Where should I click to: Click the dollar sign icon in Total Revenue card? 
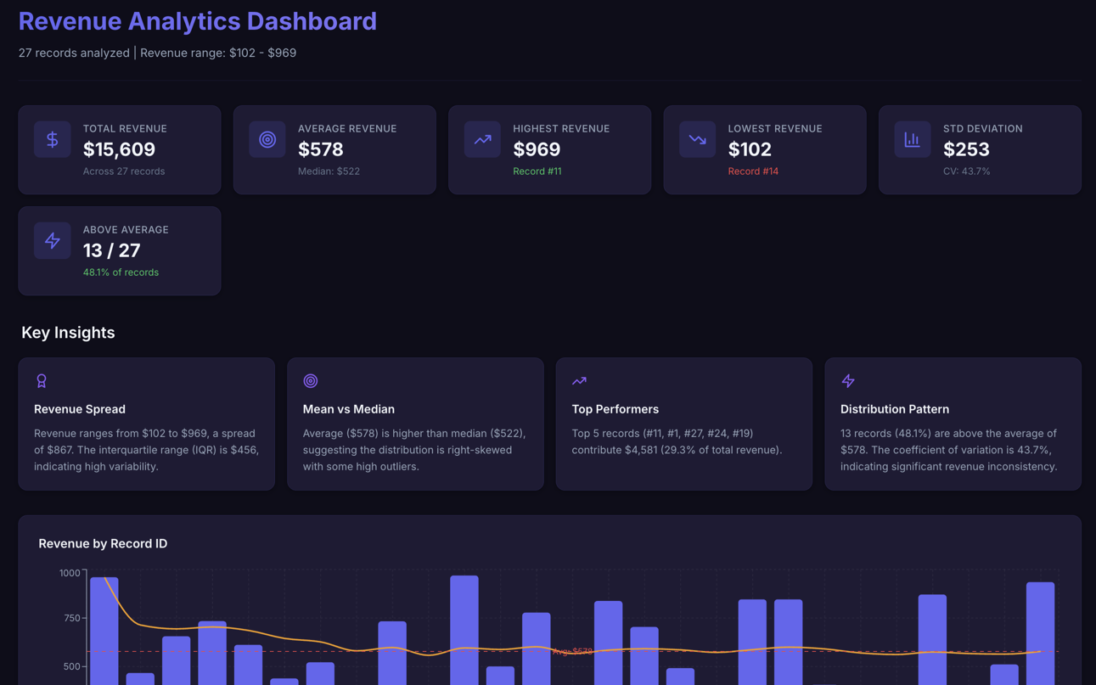coord(52,139)
